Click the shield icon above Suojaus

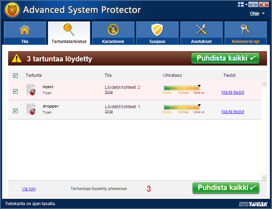(157, 30)
